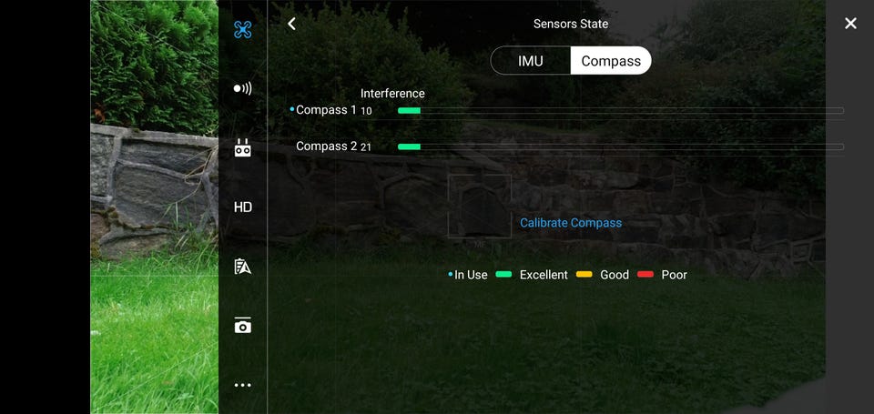Open HD image transmission settings
Image resolution: width=874 pixels, height=414 pixels.
(242, 207)
